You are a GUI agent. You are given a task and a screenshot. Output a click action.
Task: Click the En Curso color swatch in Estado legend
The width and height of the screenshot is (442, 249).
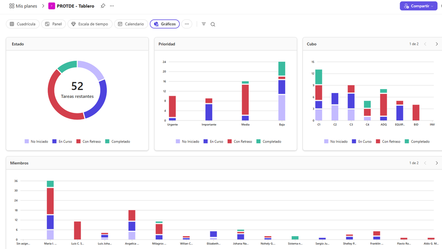click(54, 142)
